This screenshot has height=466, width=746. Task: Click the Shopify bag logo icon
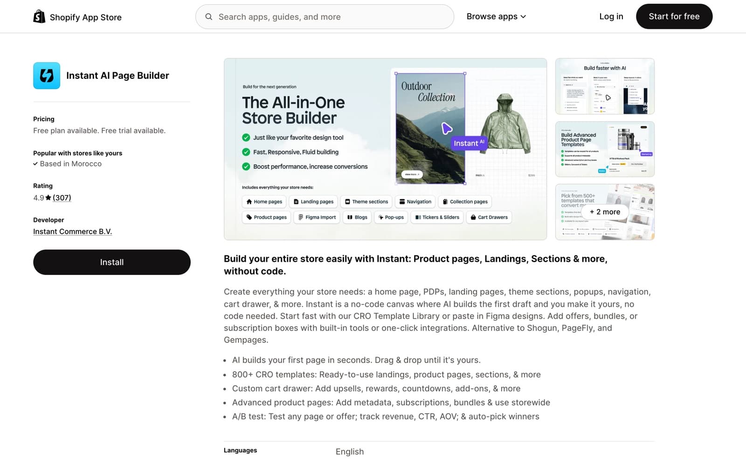click(39, 17)
